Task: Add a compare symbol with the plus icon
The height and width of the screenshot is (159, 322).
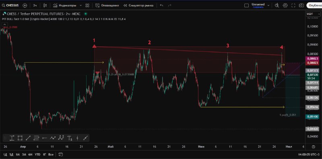Action: point(25,6)
